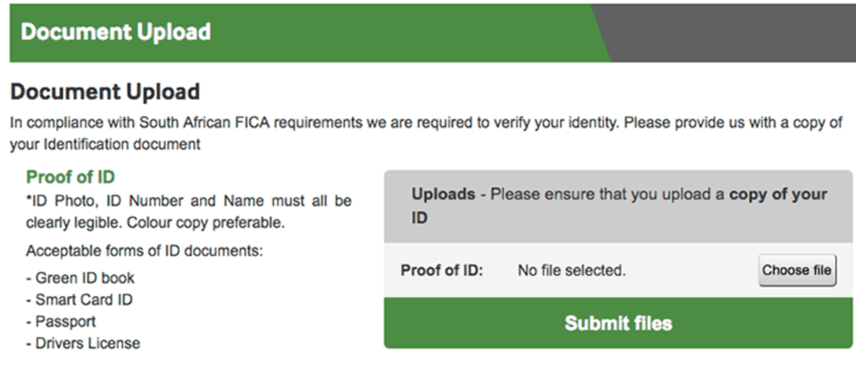The width and height of the screenshot is (856, 367).
Task: Select the 'Proof of ID:' upload row label
Action: click(x=442, y=271)
